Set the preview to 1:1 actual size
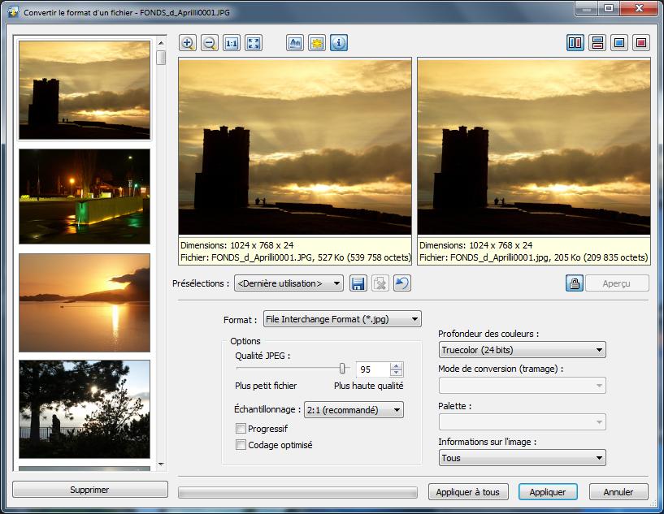The image size is (664, 514). click(x=232, y=43)
